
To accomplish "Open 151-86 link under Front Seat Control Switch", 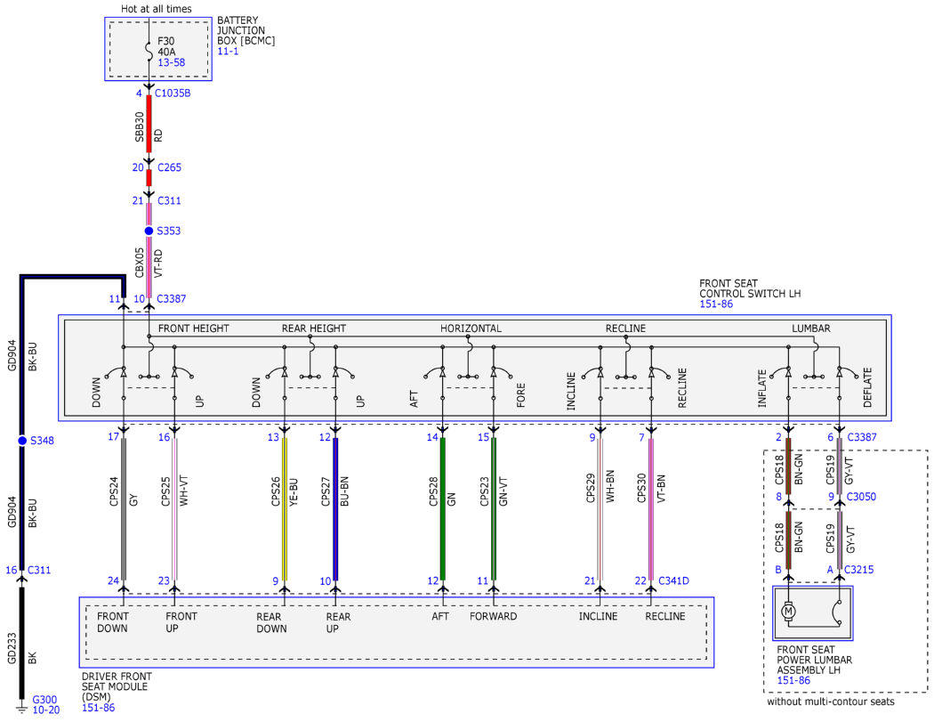I will coord(716,304).
